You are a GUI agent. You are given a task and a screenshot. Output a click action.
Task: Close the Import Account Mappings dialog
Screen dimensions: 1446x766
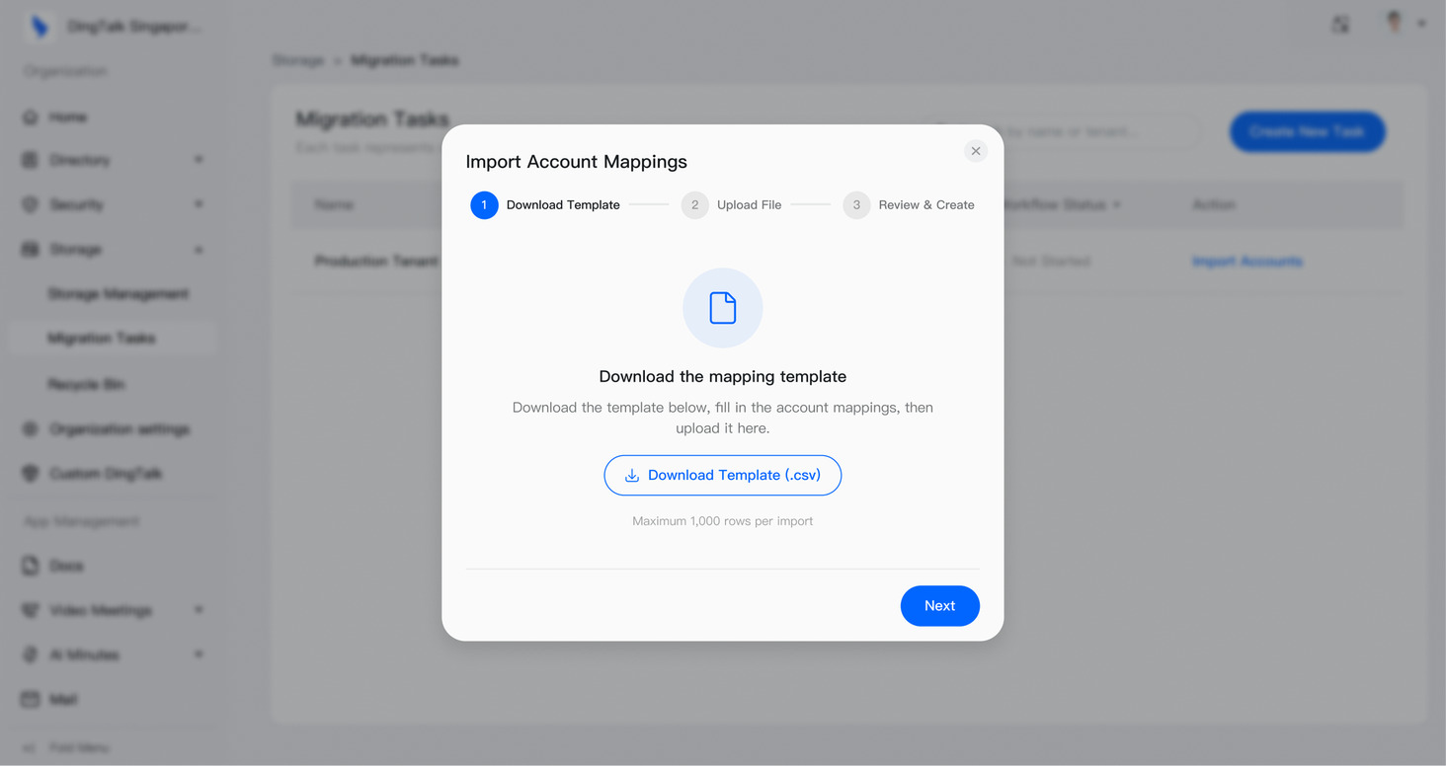click(975, 151)
